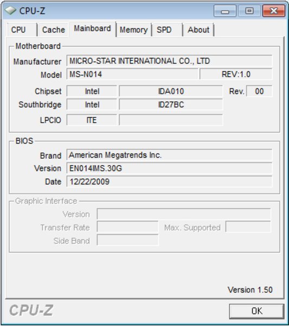Screen dimensions: 289x326
Task: Show the About tab
Action: click(198, 30)
